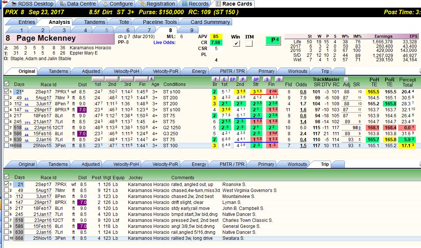
Task: Open Original tab in lower panel
Action: click(x=26, y=164)
